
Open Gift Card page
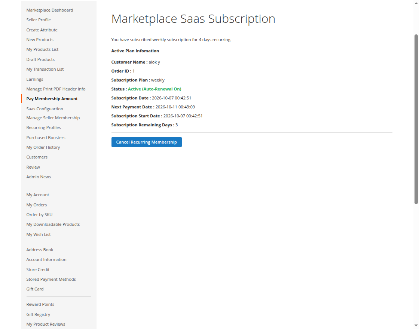pyautogui.click(x=35, y=289)
